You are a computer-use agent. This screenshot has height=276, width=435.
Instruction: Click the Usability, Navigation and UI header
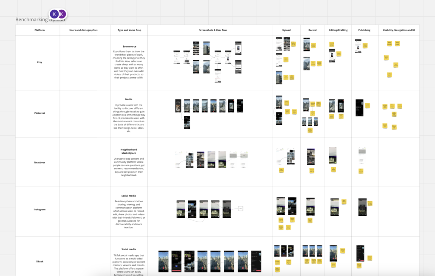pos(398,30)
